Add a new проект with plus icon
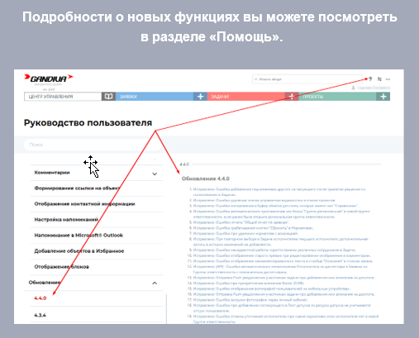Viewport: 419px width, 338px height. (x=383, y=97)
